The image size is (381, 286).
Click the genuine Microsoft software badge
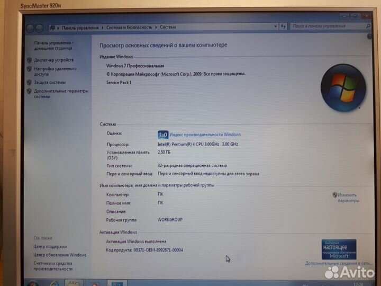[339, 249]
